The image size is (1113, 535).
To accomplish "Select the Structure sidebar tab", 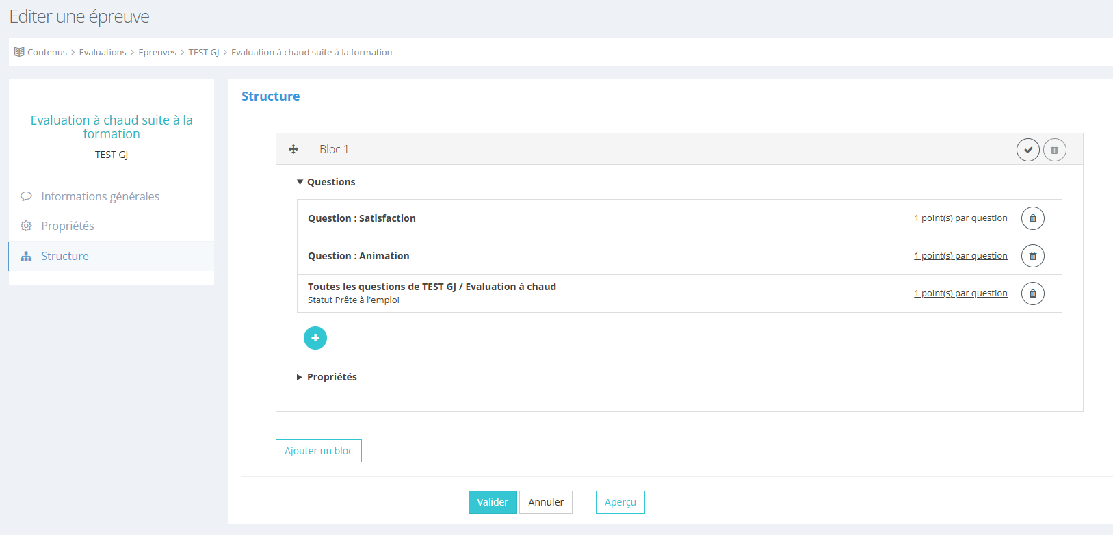I will click(x=65, y=256).
